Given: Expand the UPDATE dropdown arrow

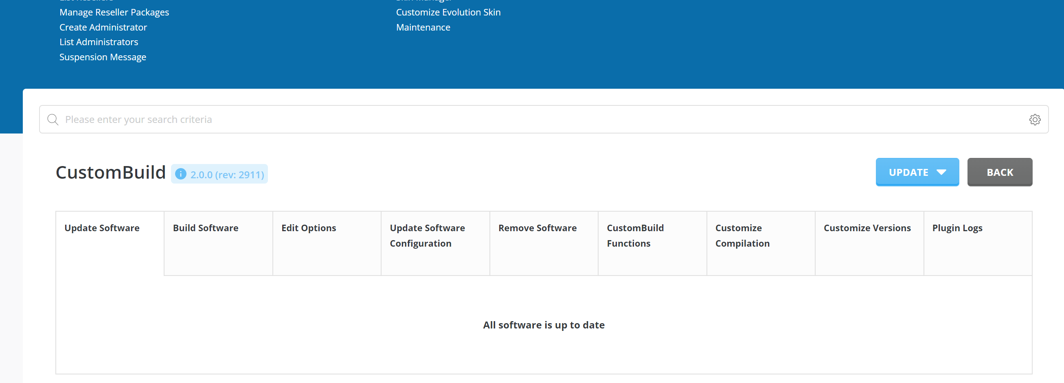Looking at the screenshot, I should [x=941, y=172].
